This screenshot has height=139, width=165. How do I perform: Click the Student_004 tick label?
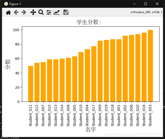(87, 115)
